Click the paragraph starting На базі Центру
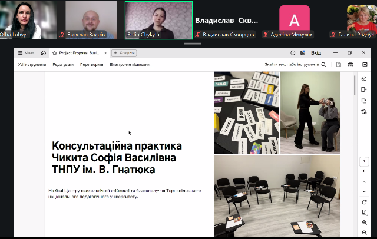Image resolution: width=377 pixels, height=239 pixels. [124, 194]
